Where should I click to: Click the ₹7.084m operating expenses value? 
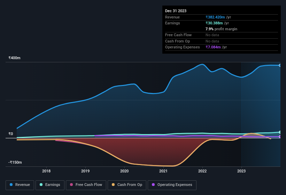[x=213, y=47]
